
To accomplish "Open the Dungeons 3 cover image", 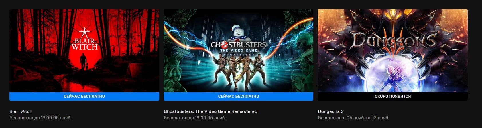I will (x=393, y=51).
